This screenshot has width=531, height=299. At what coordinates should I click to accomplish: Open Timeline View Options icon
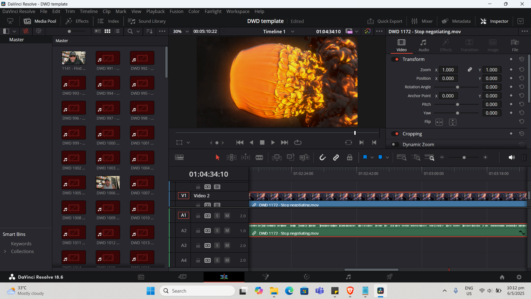point(179,158)
